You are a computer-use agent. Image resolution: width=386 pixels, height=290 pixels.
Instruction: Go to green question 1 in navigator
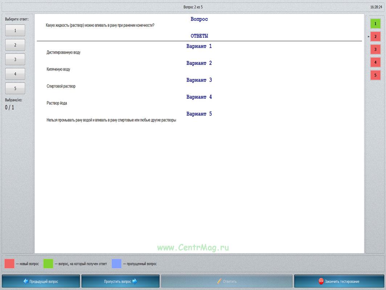(x=375, y=24)
